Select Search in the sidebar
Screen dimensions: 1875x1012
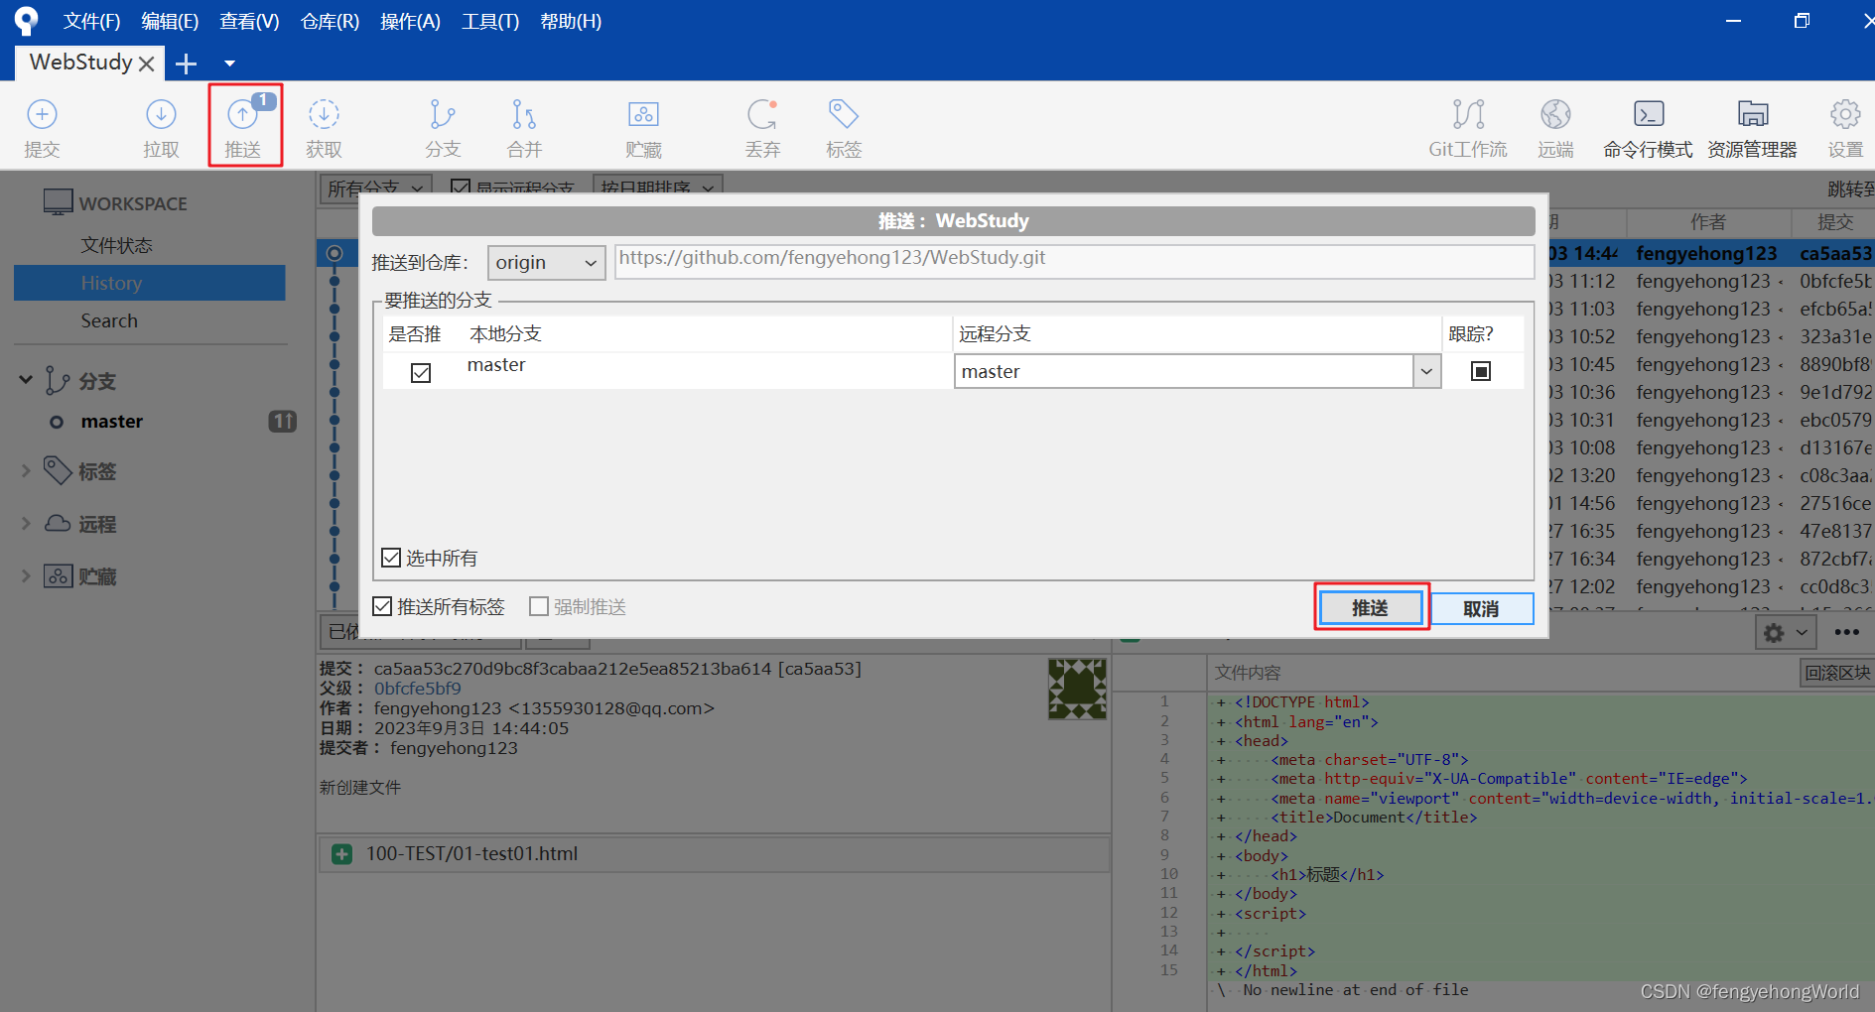(109, 320)
